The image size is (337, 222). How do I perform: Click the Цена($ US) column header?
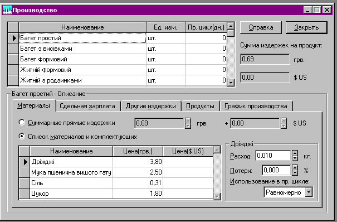tap(188, 151)
